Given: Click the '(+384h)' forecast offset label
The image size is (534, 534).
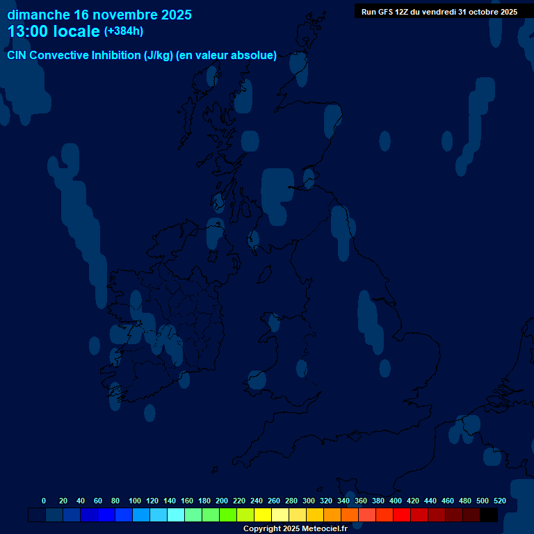Looking at the screenshot, I should pos(124,32).
